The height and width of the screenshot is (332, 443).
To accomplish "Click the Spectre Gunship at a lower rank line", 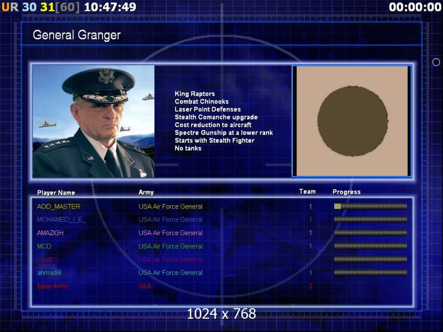I will [x=224, y=133].
